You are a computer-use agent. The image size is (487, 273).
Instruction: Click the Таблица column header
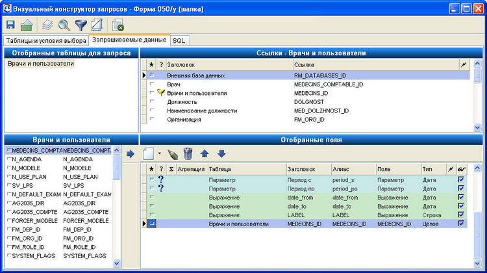pos(247,169)
